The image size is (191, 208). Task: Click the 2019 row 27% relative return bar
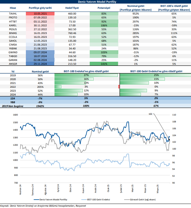pyautogui.click(x=86, y=75)
